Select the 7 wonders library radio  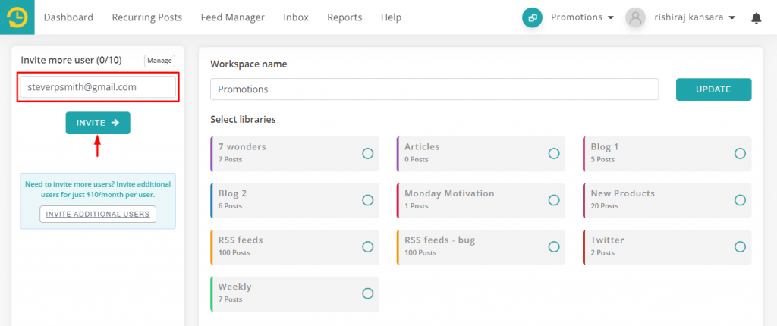pos(367,154)
